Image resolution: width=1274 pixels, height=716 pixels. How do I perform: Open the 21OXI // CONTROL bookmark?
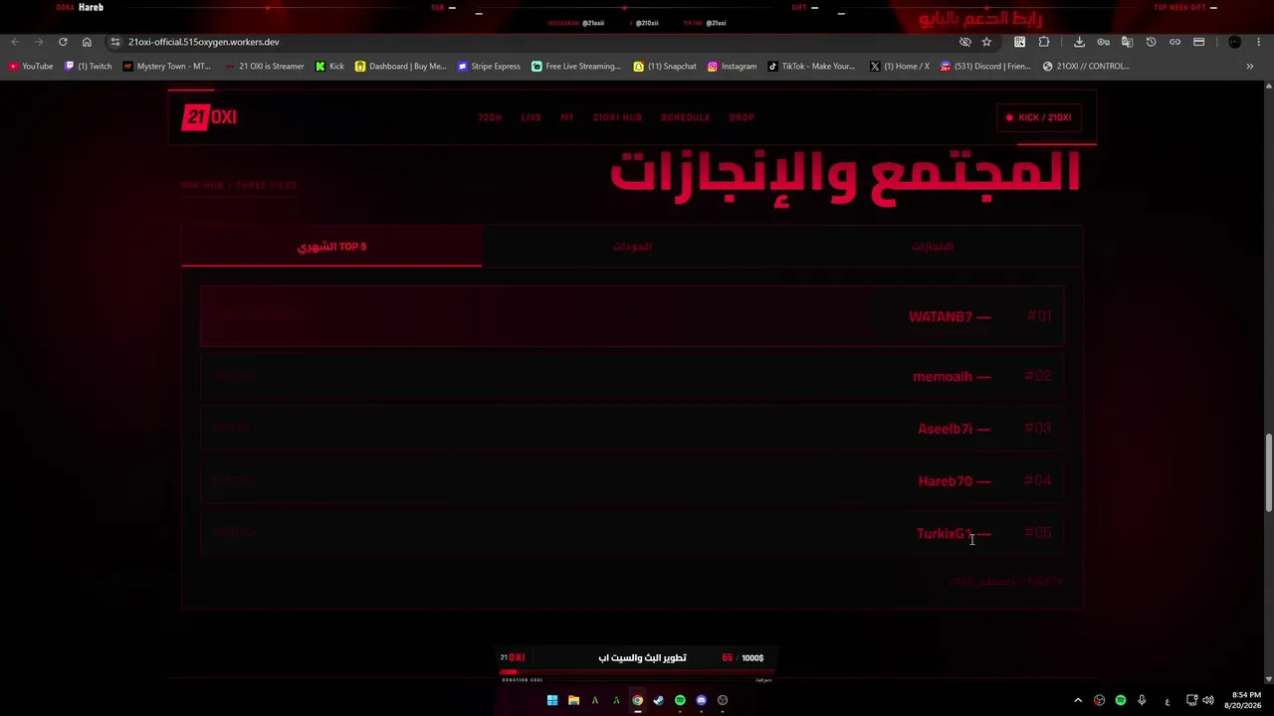click(x=1086, y=66)
